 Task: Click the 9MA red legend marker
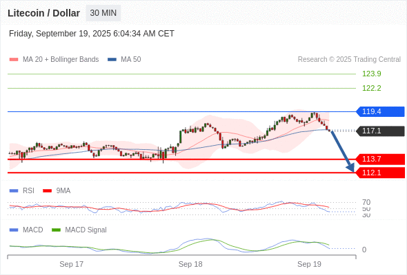(x=47, y=190)
